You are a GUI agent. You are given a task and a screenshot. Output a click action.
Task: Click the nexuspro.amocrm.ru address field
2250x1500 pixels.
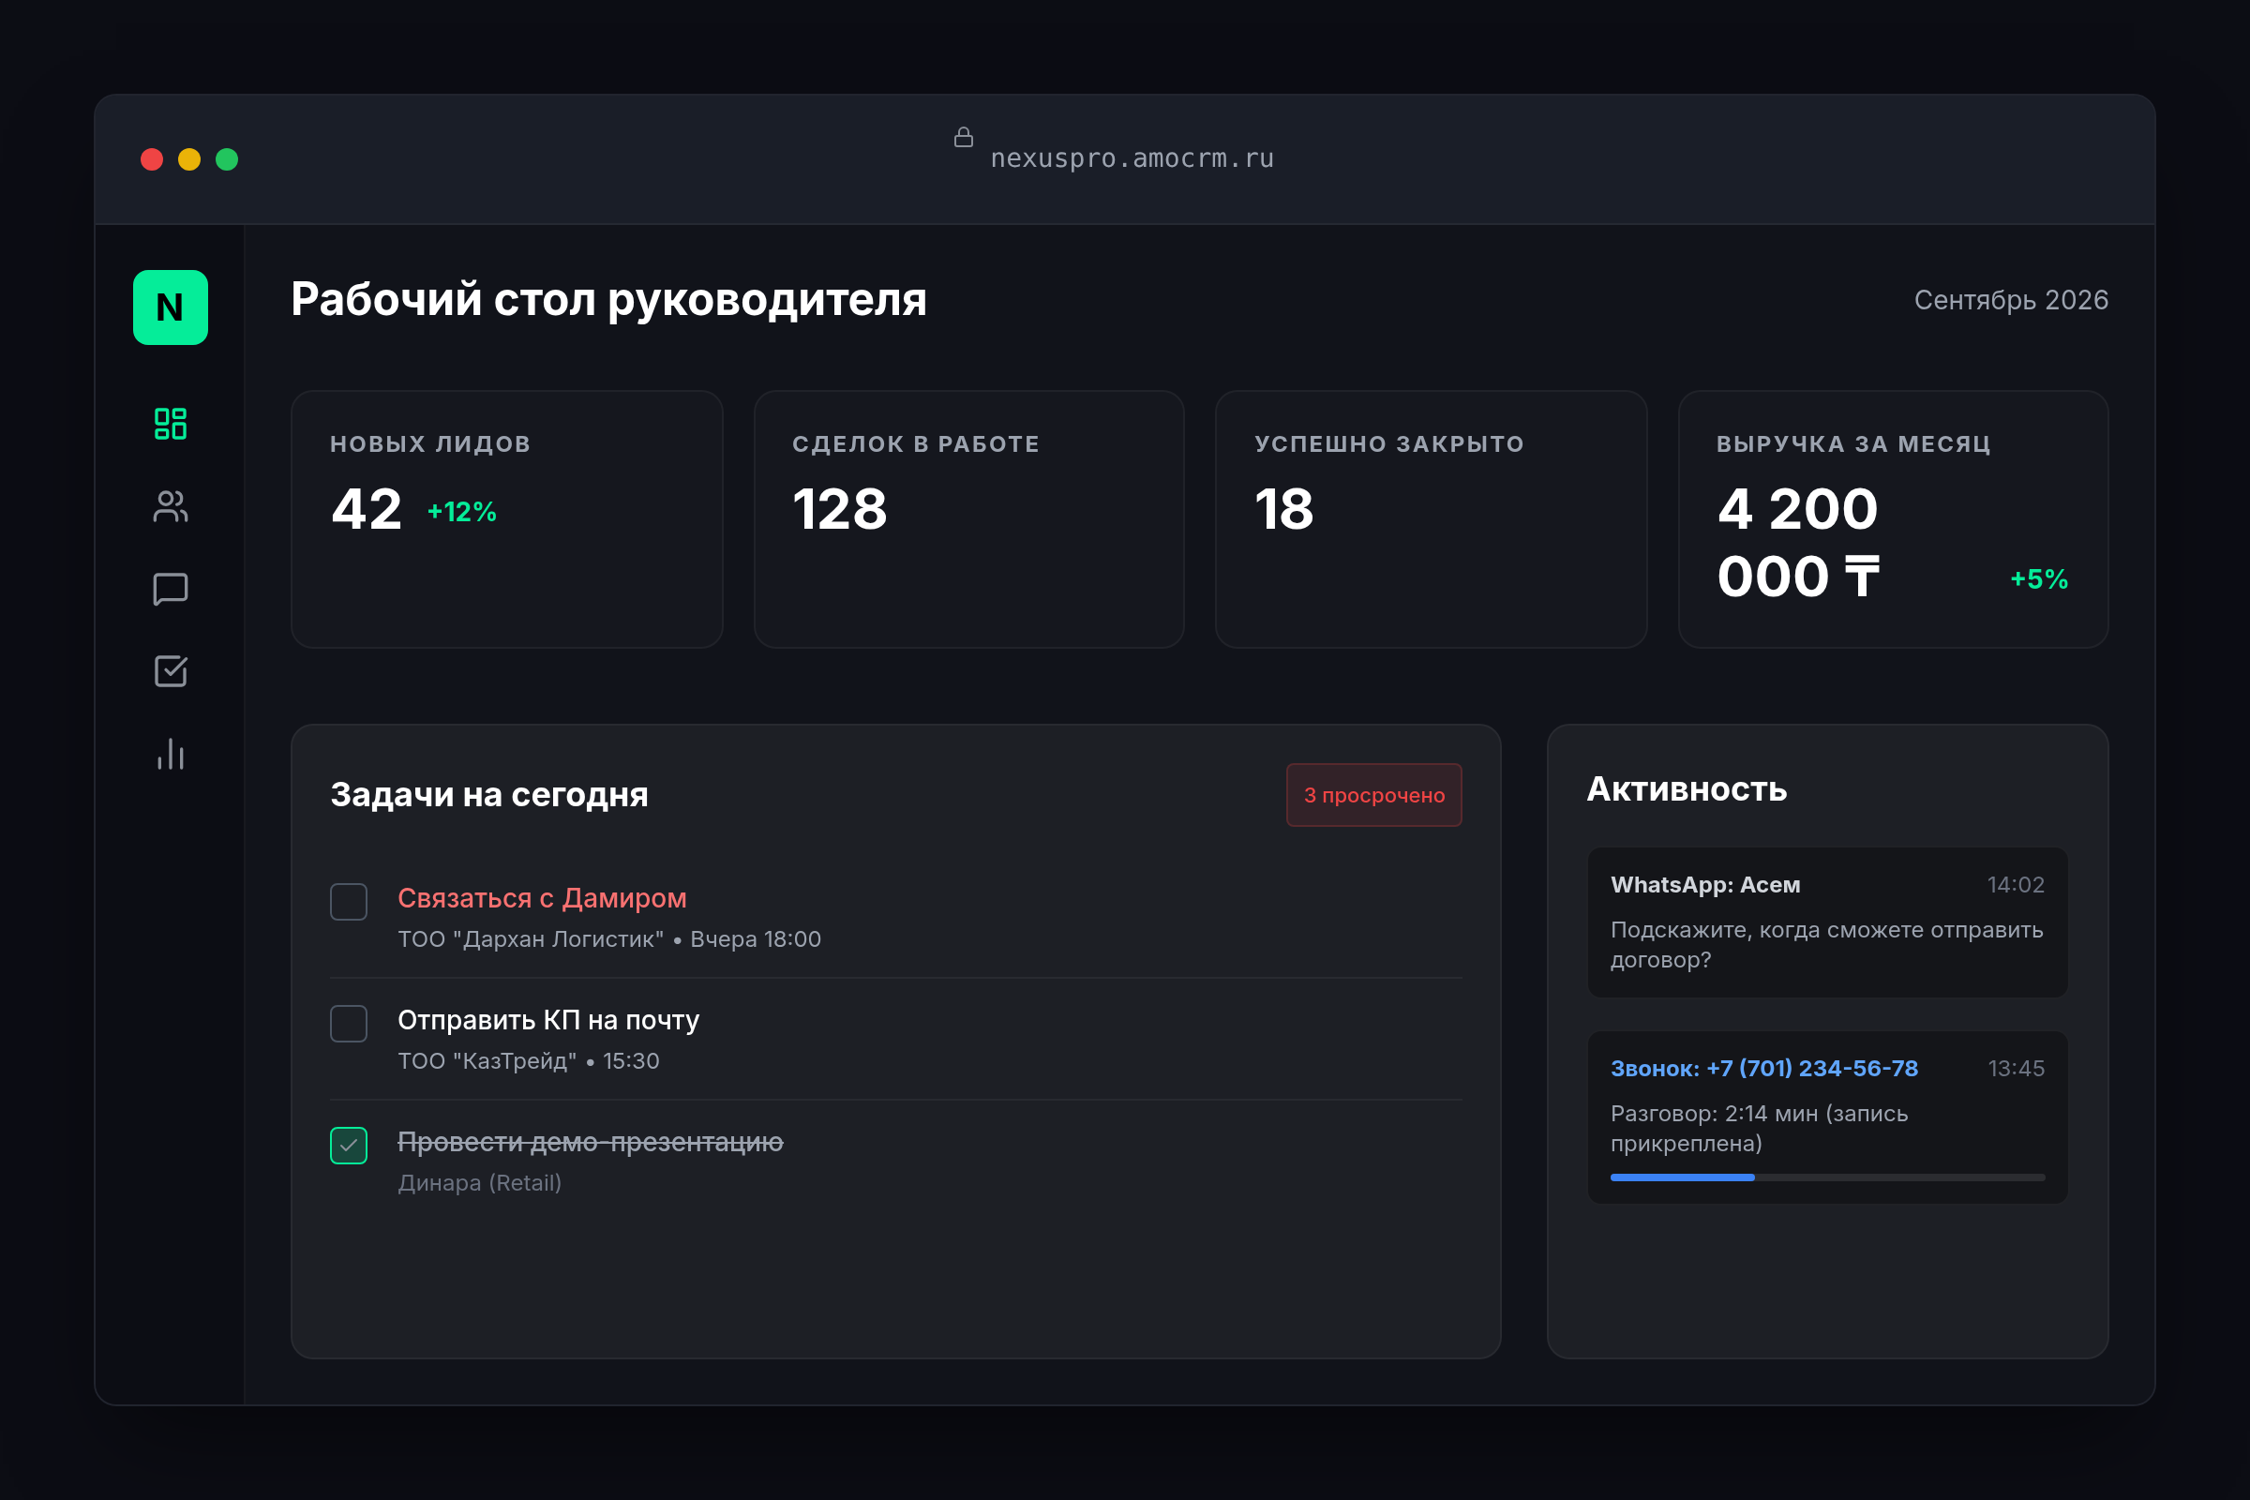point(1132,158)
